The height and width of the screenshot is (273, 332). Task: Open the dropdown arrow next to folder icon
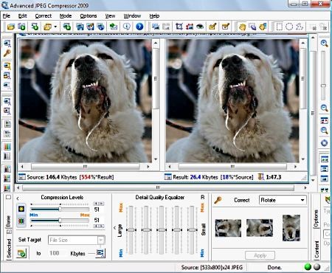[x=55, y=27]
